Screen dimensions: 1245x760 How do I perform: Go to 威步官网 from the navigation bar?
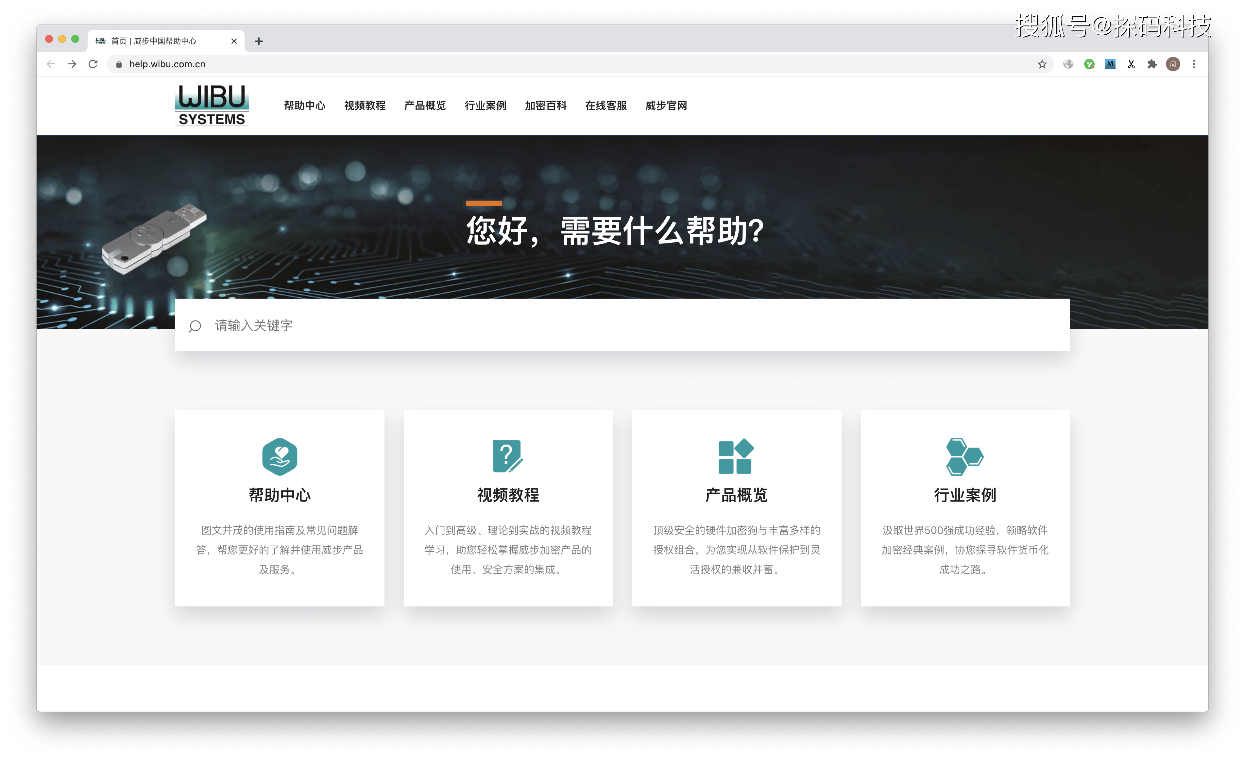666,106
